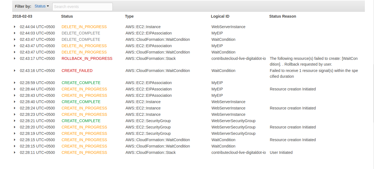The image size is (374, 169).
Task: Expand the 02:28:15 WaitCondition CREATE_IN_PROGRESS event
Action: point(15,140)
